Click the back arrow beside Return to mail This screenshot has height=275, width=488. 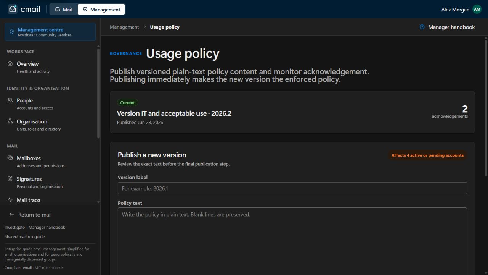(x=11, y=215)
